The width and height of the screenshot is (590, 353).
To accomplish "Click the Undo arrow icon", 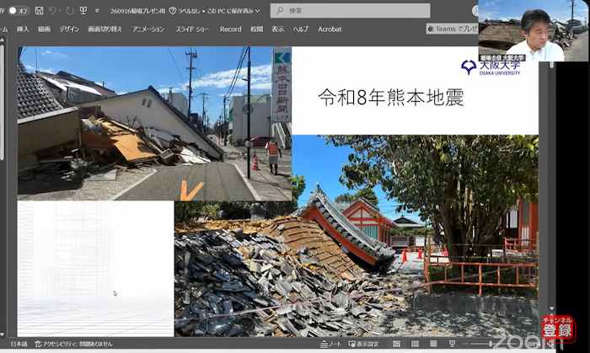I will coord(52,10).
